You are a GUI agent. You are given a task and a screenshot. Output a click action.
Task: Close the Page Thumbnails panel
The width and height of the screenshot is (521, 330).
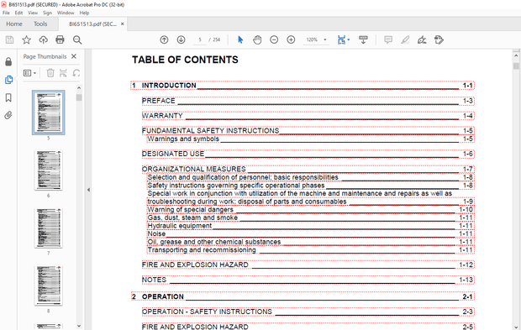pos(74,56)
